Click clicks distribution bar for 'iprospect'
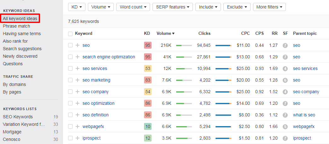Viewport: 329px width, 144px height. tap(223, 138)
